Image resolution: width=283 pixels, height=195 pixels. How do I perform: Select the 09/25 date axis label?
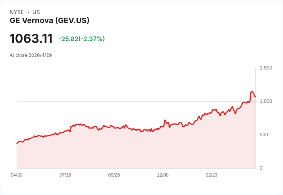pos(114,175)
